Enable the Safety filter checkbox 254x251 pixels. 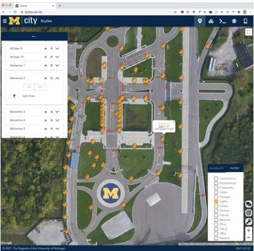point(216,206)
